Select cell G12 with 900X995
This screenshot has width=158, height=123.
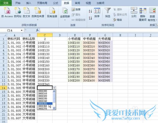(x=105, y=80)
